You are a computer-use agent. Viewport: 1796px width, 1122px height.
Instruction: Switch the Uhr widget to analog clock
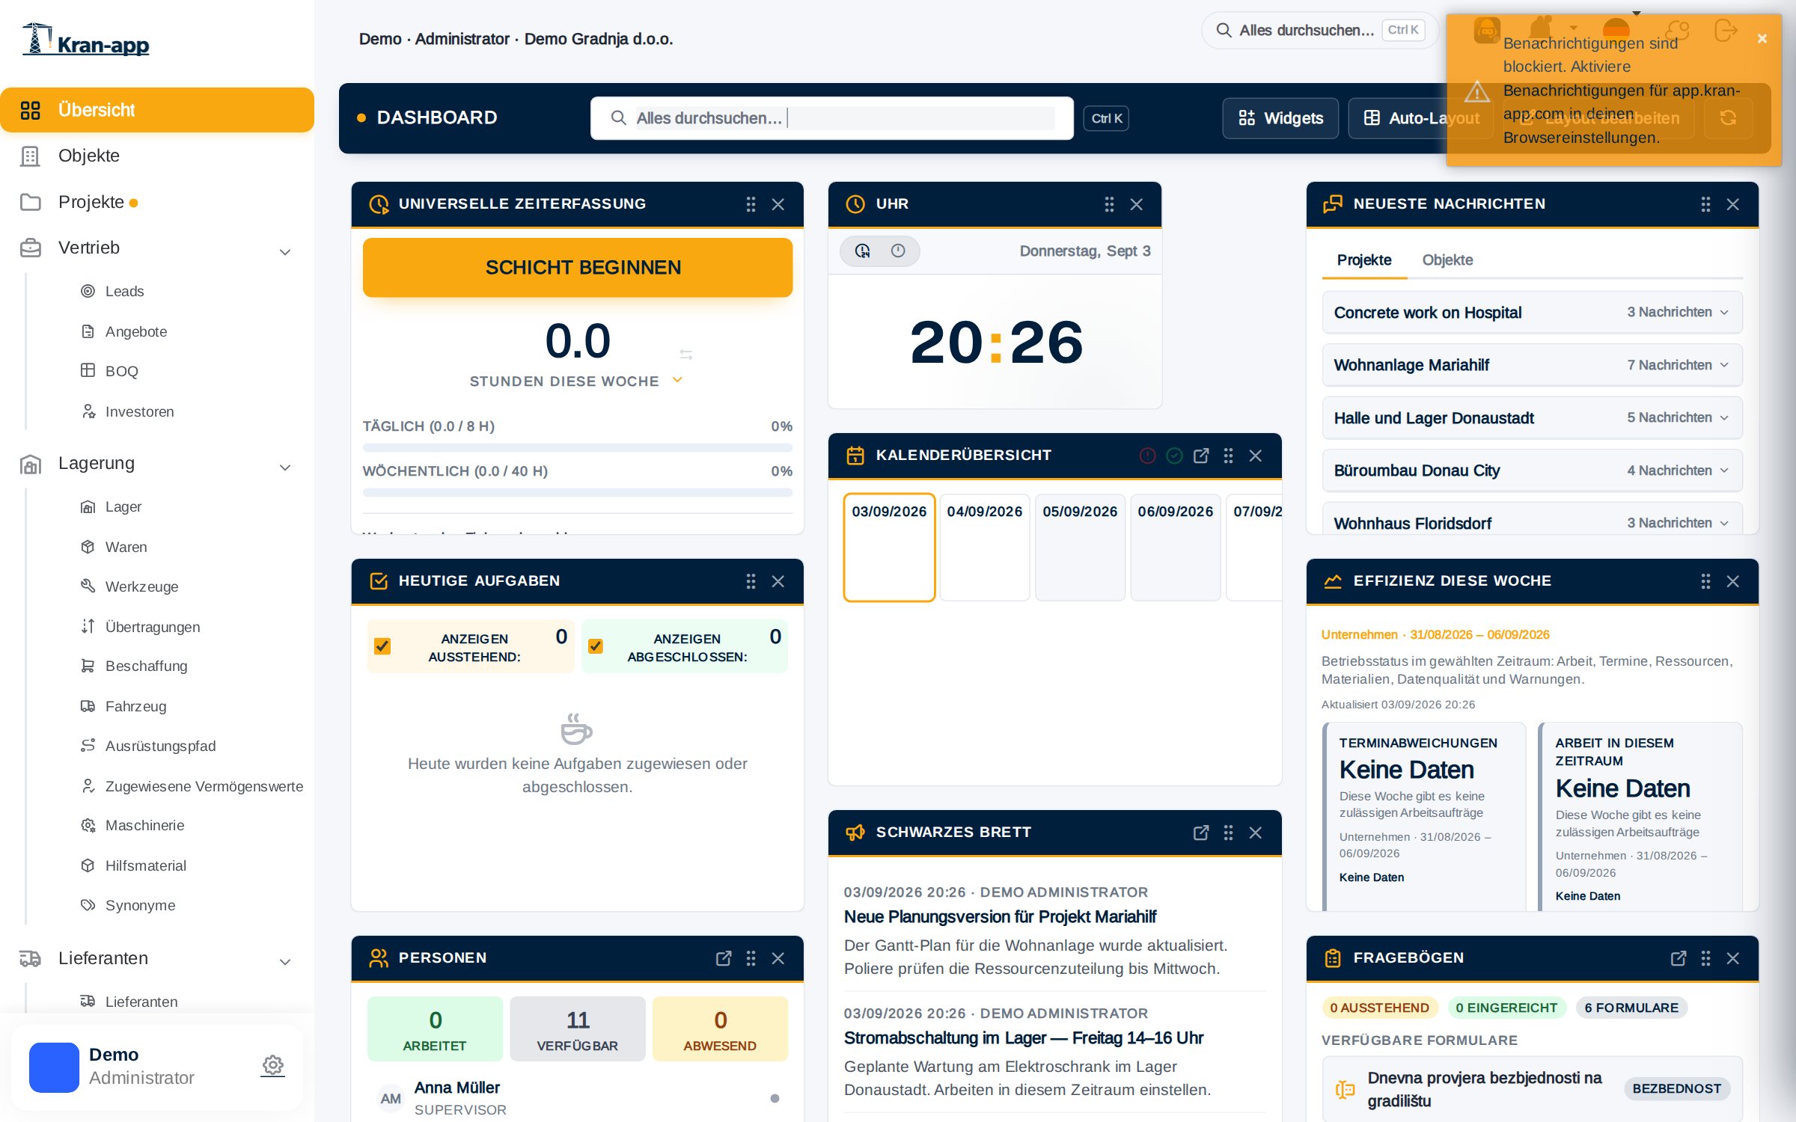pos(898,251)
